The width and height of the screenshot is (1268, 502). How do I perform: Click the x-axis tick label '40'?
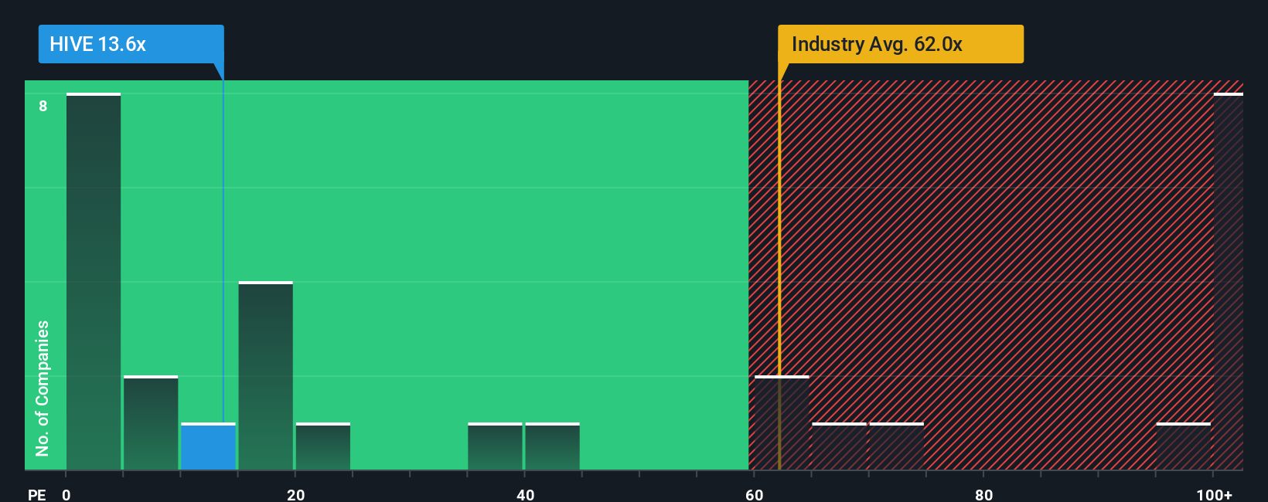[525, 494]
